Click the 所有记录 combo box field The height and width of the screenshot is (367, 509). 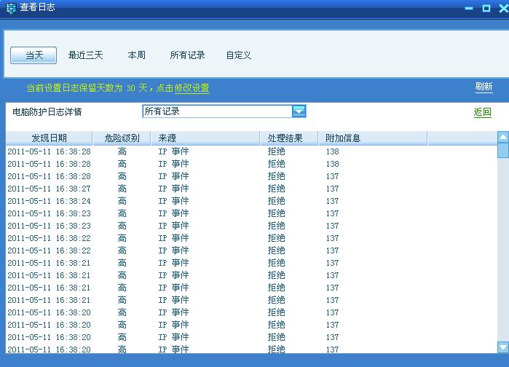(216, 111)
